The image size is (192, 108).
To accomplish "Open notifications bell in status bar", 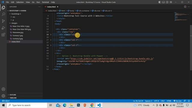I will tap(189, 101).
